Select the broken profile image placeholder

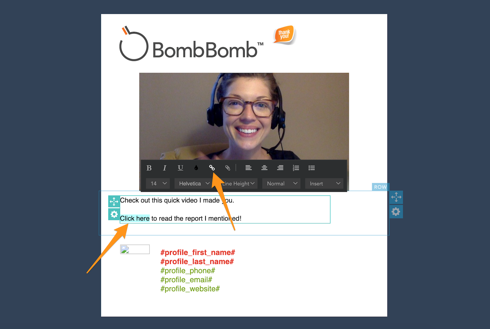click(x=135, y=249)
